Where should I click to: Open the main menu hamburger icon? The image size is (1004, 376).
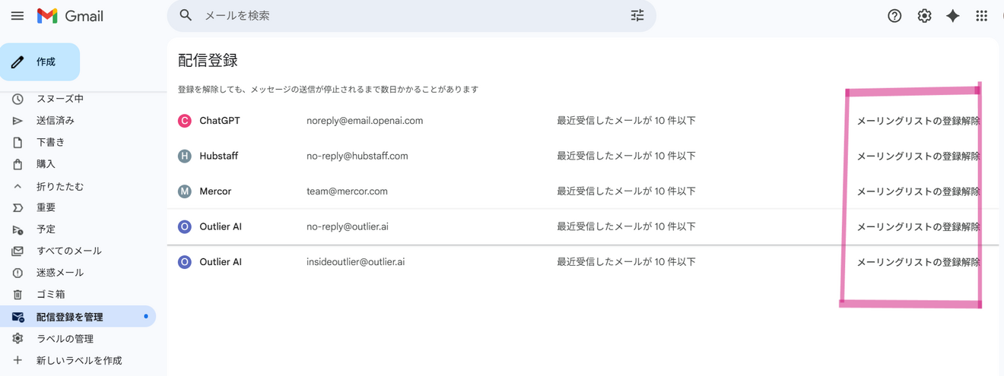(x=17, y=15)
